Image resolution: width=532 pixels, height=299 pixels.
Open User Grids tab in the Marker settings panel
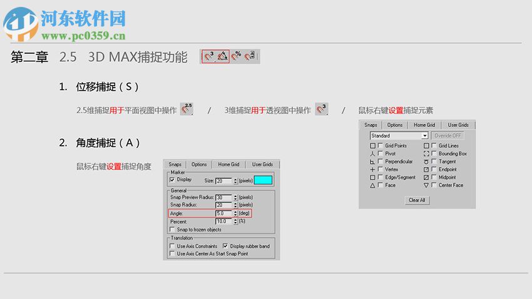point(262,164)
